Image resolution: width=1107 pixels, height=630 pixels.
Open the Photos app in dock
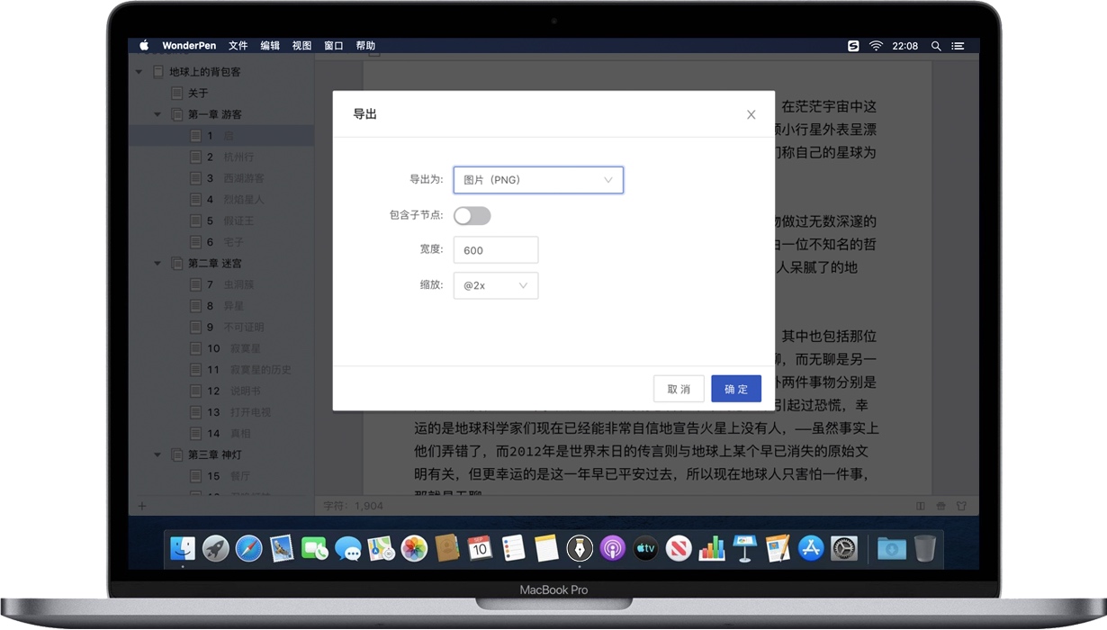coord(414,547)
